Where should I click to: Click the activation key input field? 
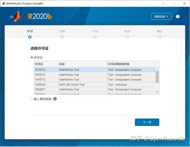tap(74, 106)
